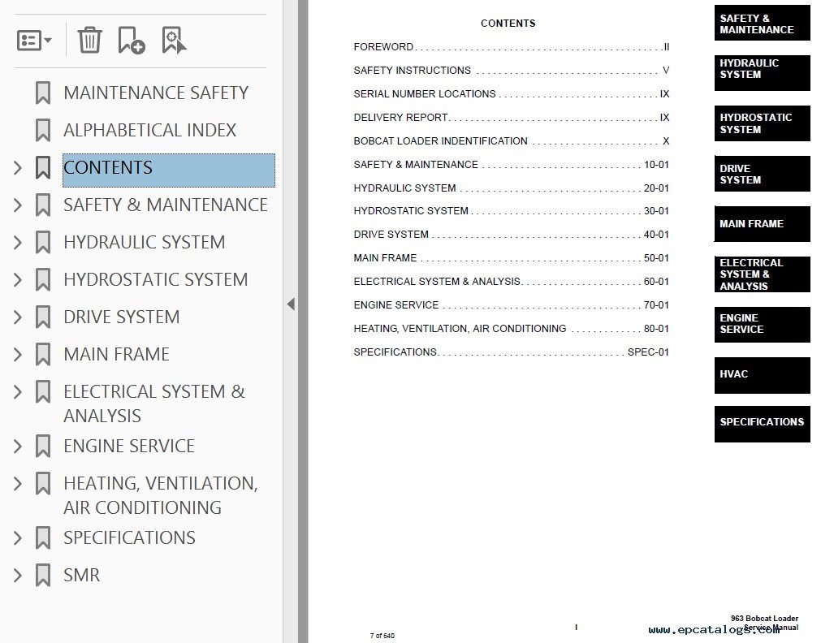Click the HVAC black page tab

tap(762, 375)
